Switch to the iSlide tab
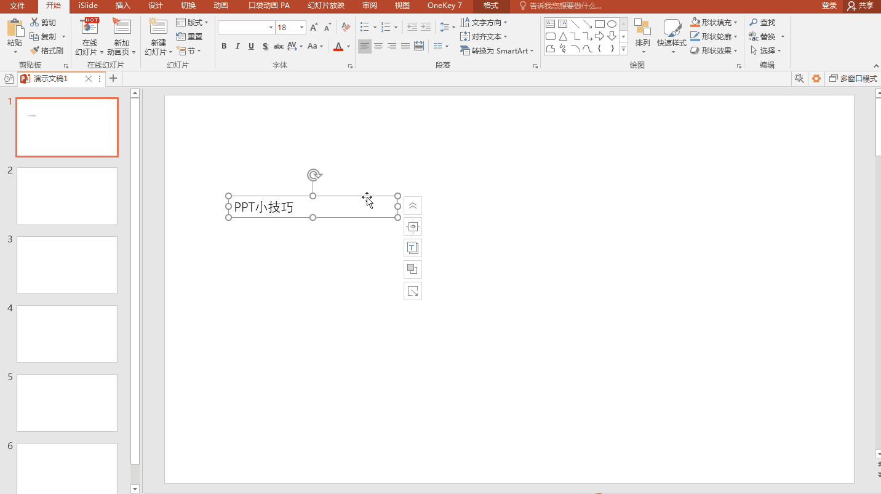Image resolution: width=881 pixels, height=494 pixels. (x=88, y=6)
